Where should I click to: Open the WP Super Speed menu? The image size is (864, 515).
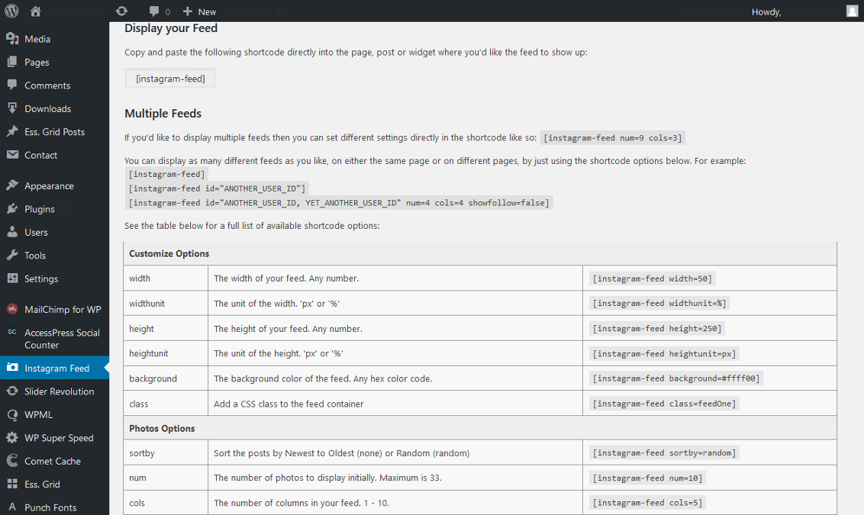59,438
